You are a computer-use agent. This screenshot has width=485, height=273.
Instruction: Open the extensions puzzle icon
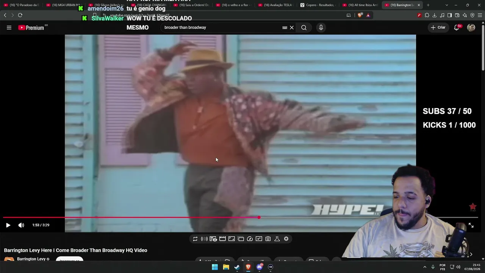[x=427, y=15]
